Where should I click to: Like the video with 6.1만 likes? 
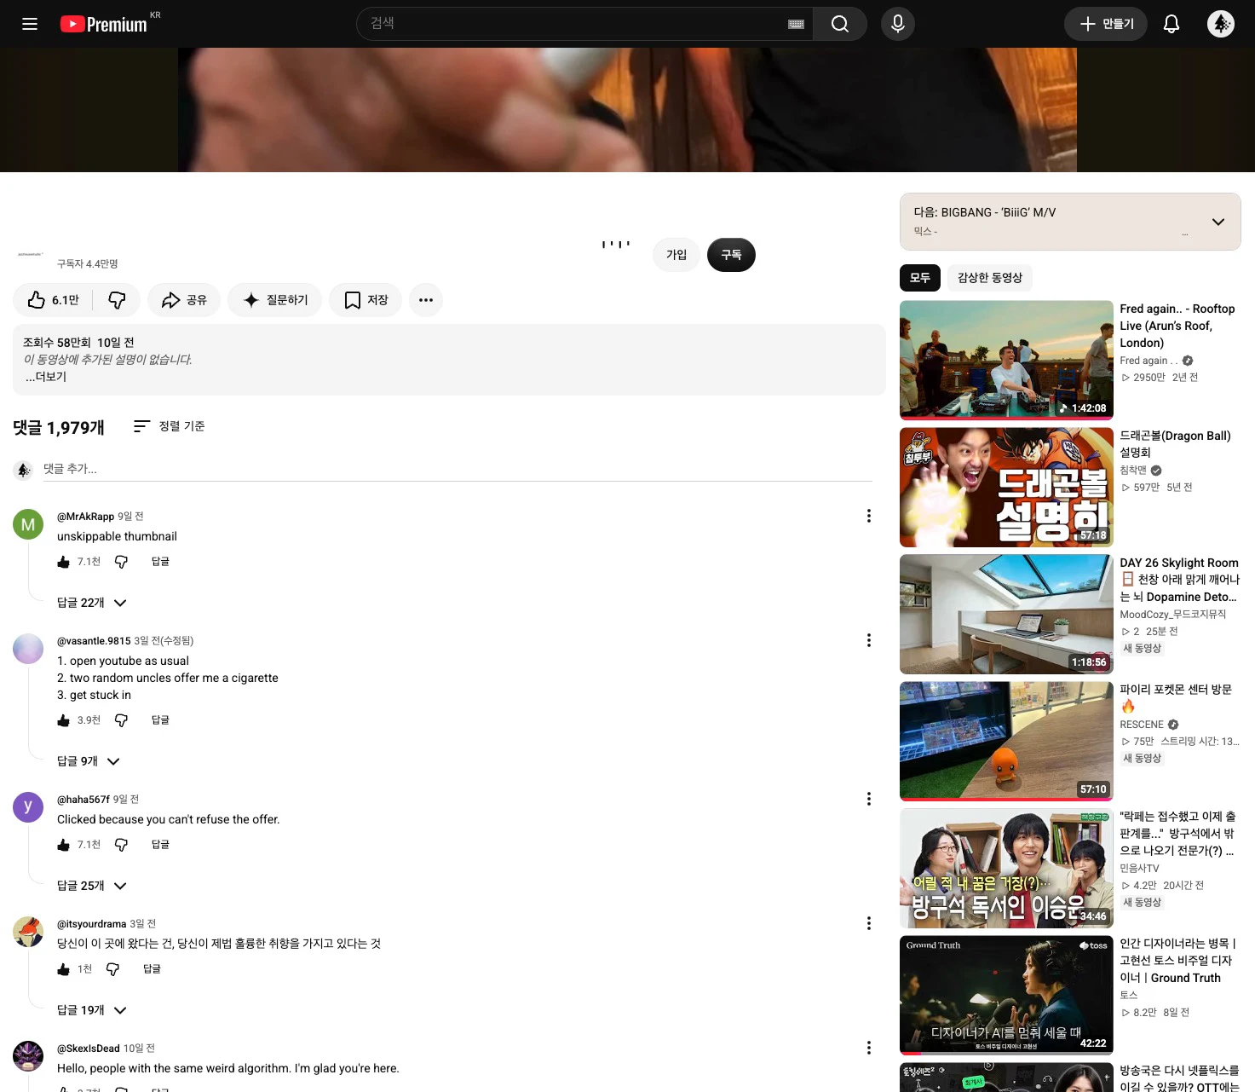click(x=54, y=300)
